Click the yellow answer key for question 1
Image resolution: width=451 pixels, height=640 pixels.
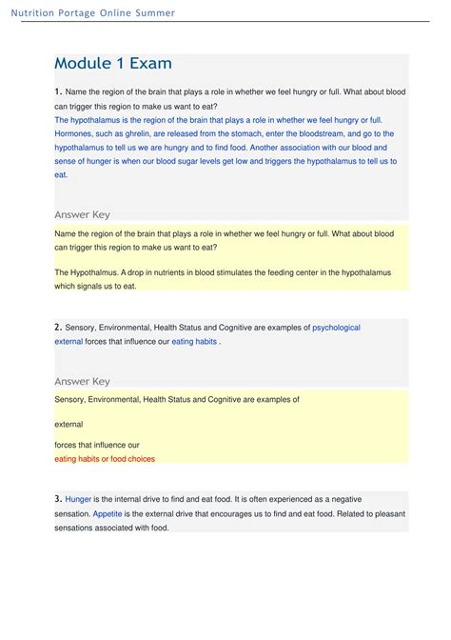pyautogui.click(x=231, y=257)
